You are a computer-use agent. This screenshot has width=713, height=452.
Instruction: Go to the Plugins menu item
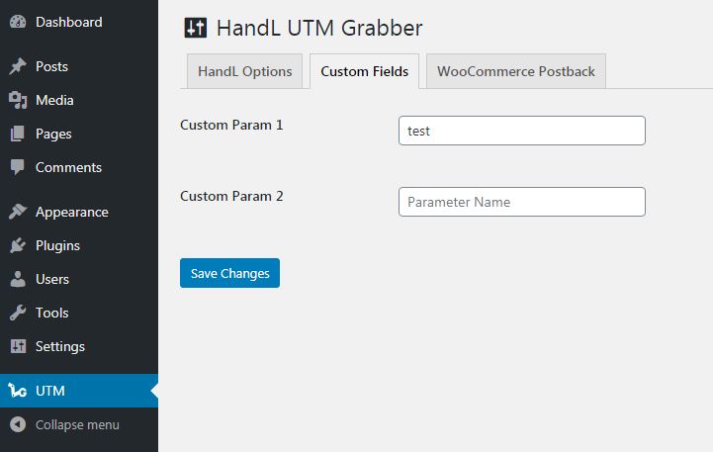point(57,245)
